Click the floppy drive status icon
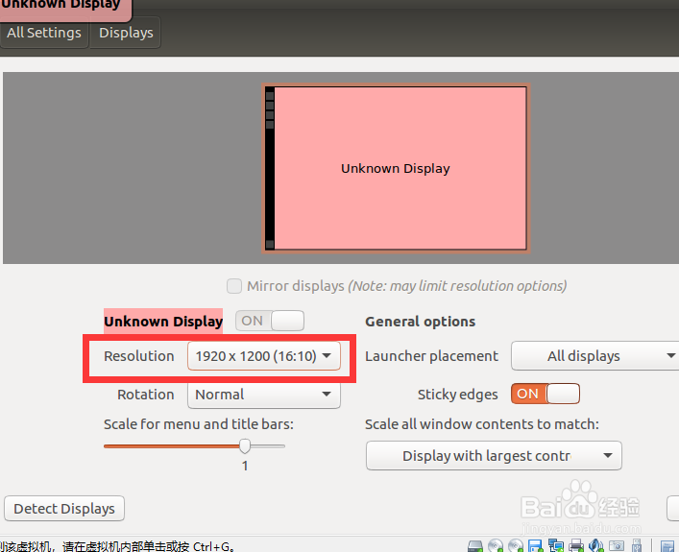Screen dimensions: 679x552 (x=535, y=546)
